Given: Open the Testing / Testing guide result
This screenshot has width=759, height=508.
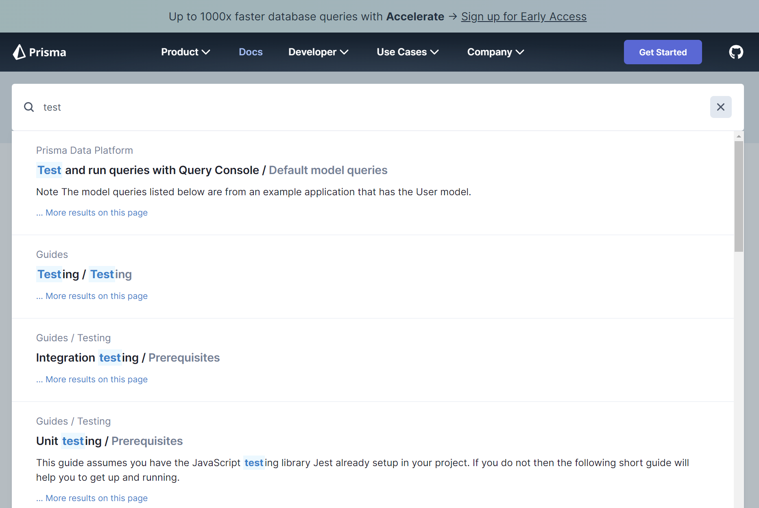Looking at the screenshot, I should [84, 274].
